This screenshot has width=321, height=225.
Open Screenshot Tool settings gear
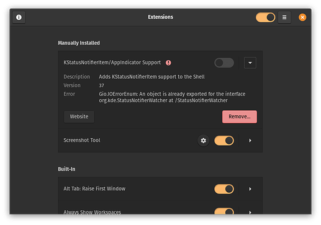pyautogui.click(x=203, y=141)
